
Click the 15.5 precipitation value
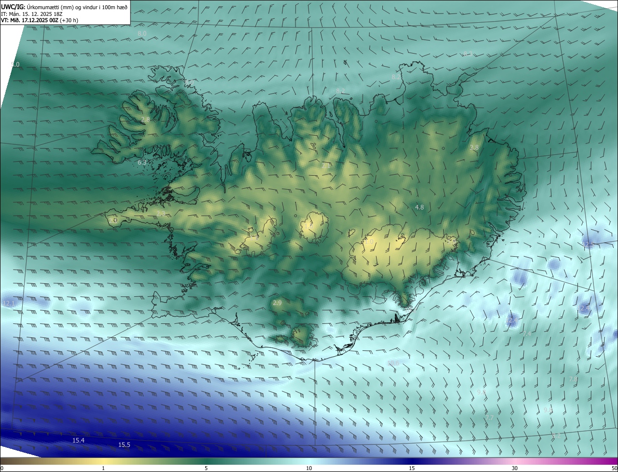124,444
